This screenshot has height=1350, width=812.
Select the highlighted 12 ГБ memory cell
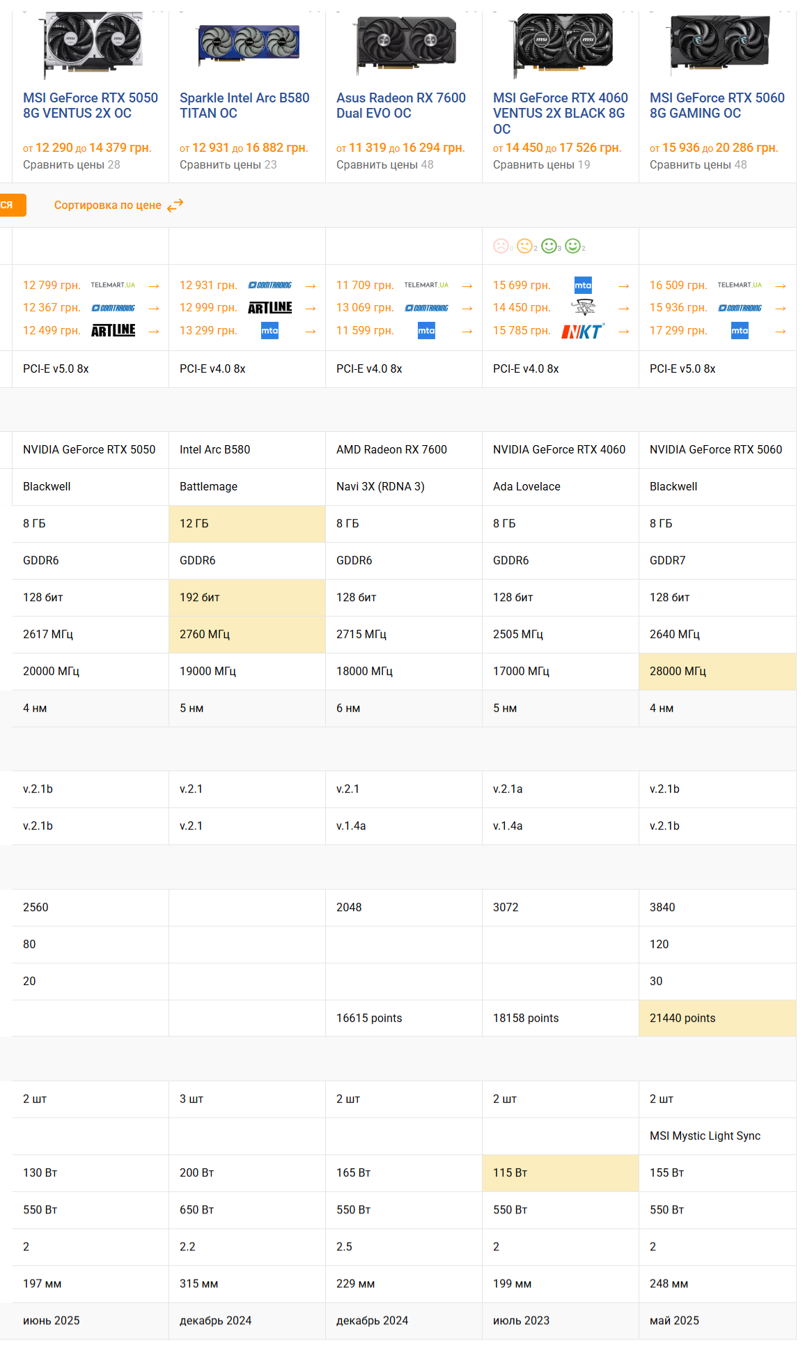247,524
